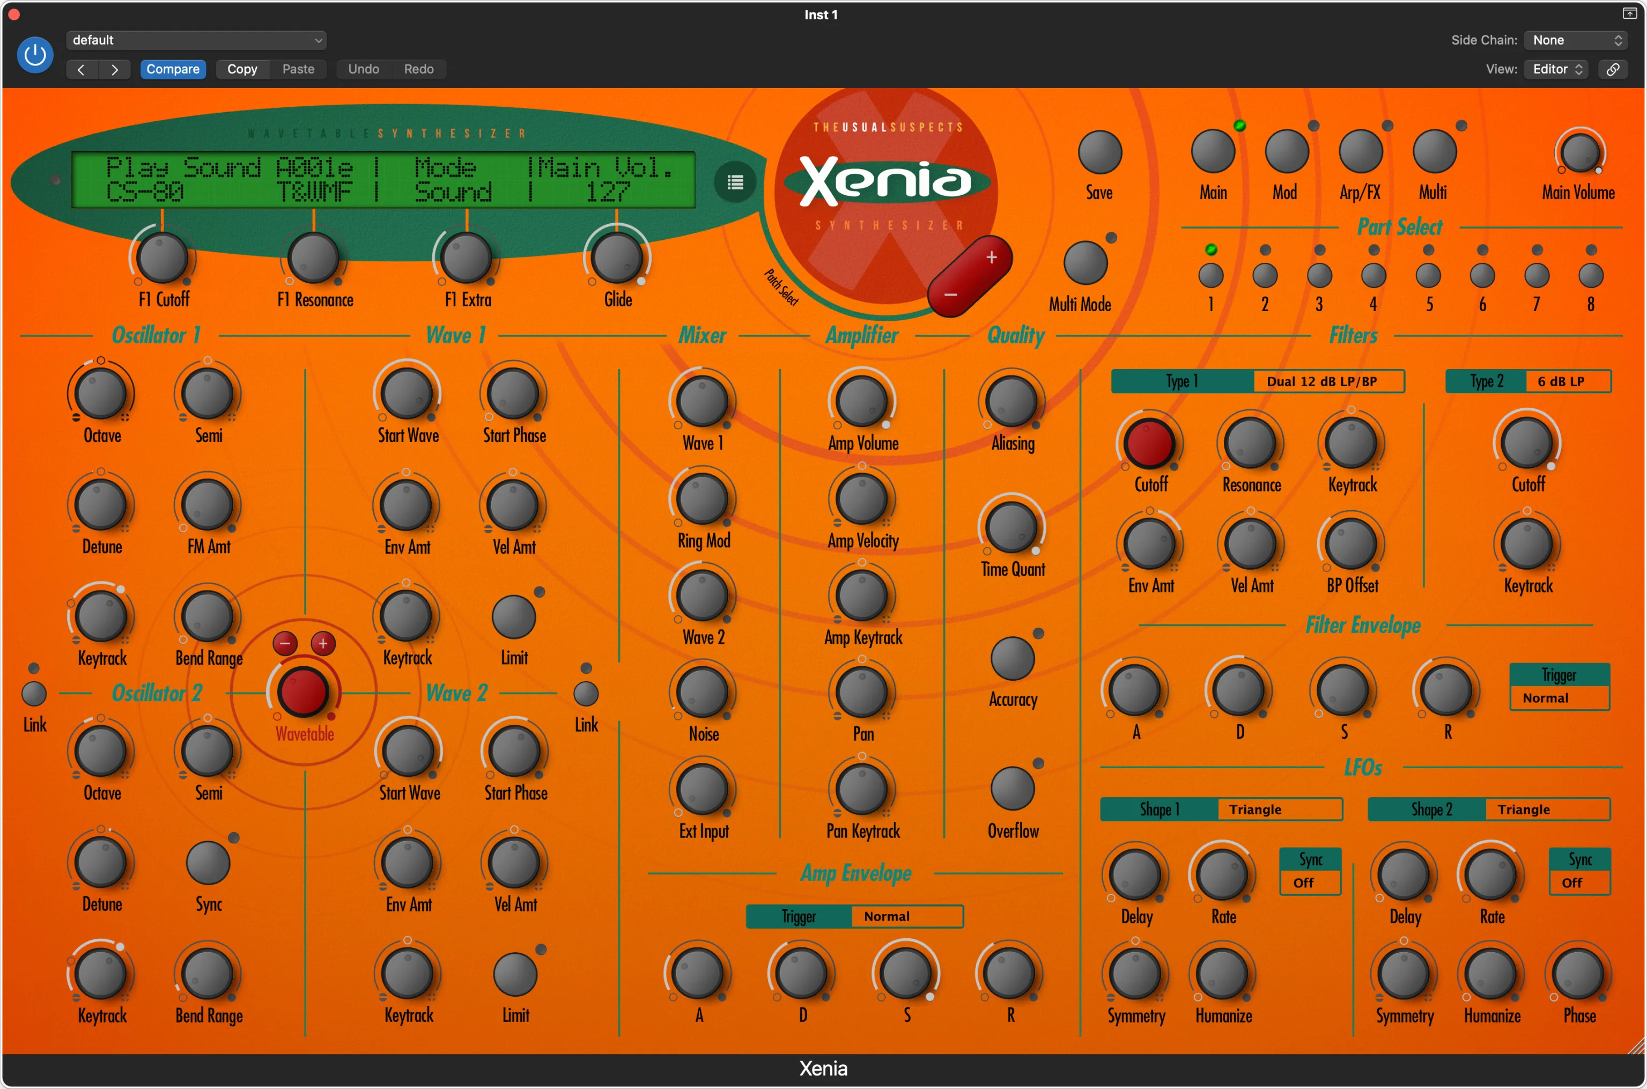The width and height of the screenshot is (1647, 1089).
Task: Click the BP Offset knob
Action: pos(1351,544)
